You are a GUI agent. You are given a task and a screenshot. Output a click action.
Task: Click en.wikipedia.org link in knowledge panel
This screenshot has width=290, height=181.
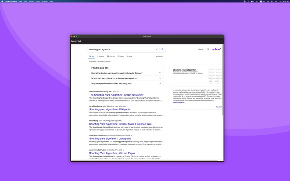pos(179,102)
